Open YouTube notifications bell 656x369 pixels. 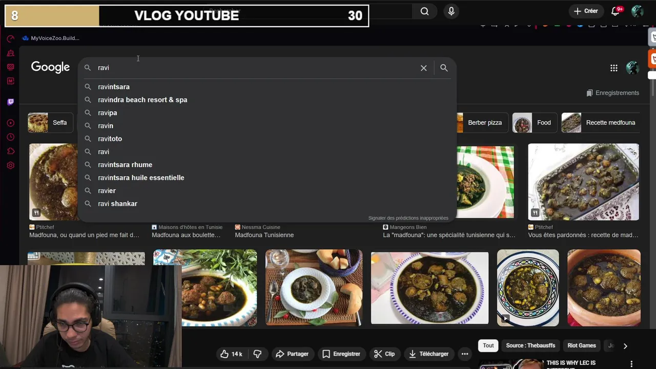coord(616,11)
